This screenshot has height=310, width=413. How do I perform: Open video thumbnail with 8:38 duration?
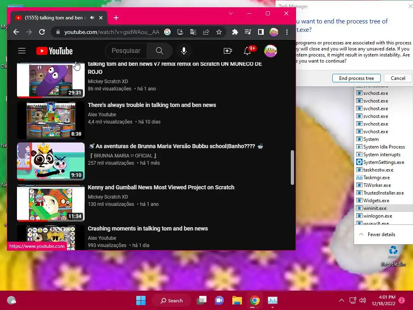tap(50, 120)
